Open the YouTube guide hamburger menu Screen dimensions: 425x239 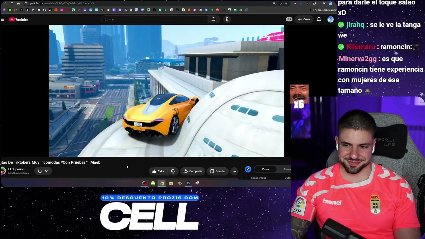[2, 20]
